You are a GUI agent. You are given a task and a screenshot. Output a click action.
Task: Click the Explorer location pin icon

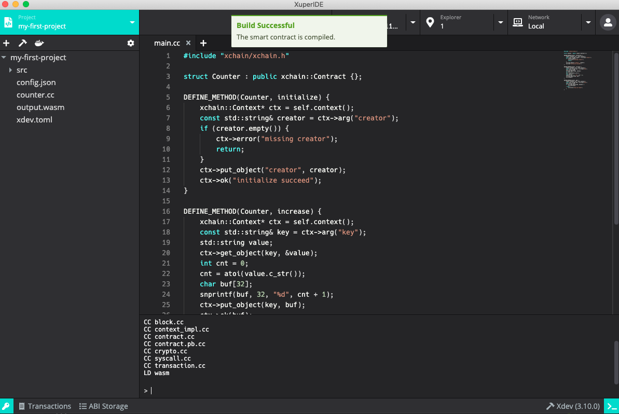pyautogui.click(x=430, y=22)
